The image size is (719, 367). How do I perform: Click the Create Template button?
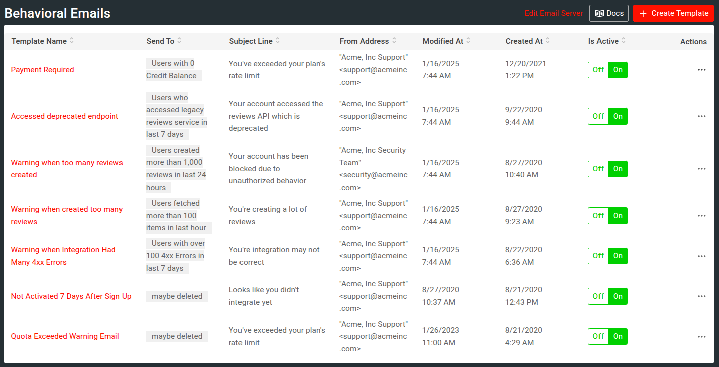point(673,13)
